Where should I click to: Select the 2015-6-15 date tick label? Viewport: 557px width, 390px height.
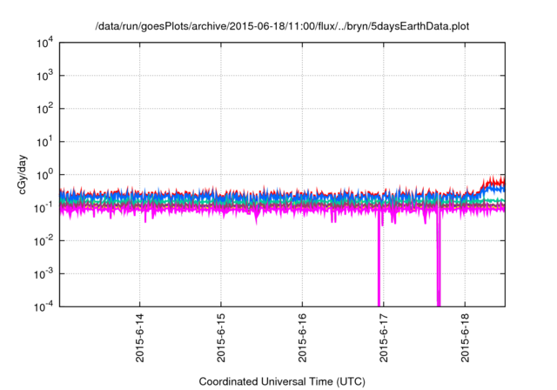coord(221,338)
